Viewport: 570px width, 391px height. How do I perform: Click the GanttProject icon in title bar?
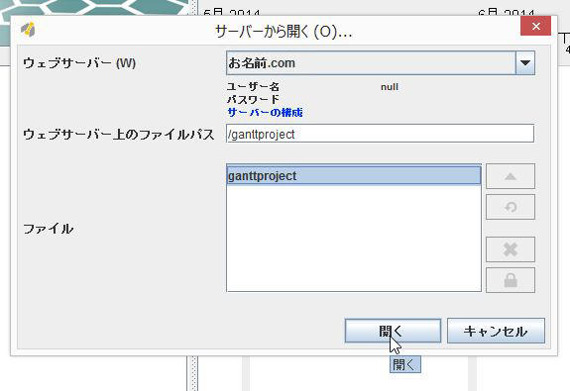28,29
